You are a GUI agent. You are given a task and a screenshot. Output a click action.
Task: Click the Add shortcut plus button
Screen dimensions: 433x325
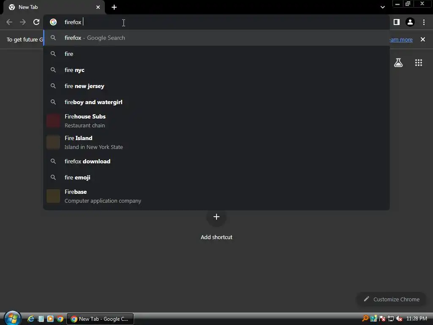click(216, 217)
